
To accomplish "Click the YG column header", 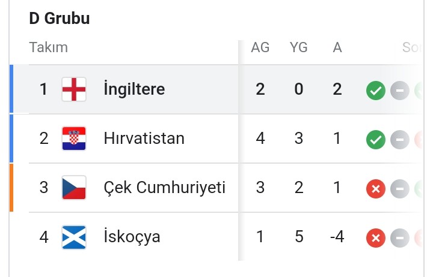I will pyautogui.click(x=298, y=47).
